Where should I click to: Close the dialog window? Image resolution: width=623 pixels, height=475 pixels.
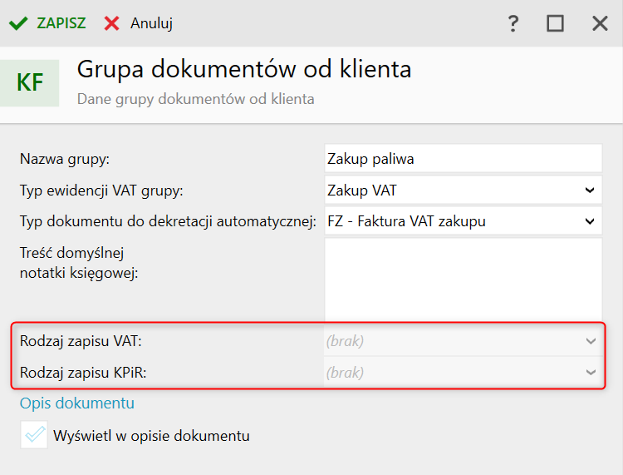coord(600,23)
